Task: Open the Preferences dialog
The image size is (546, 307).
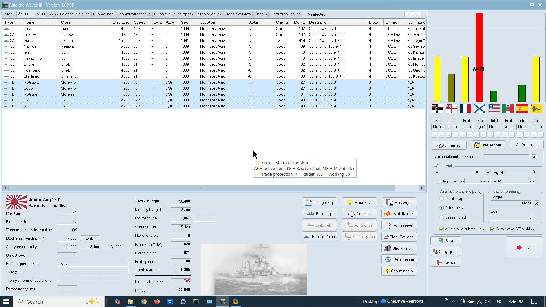Action: point(399,260)
